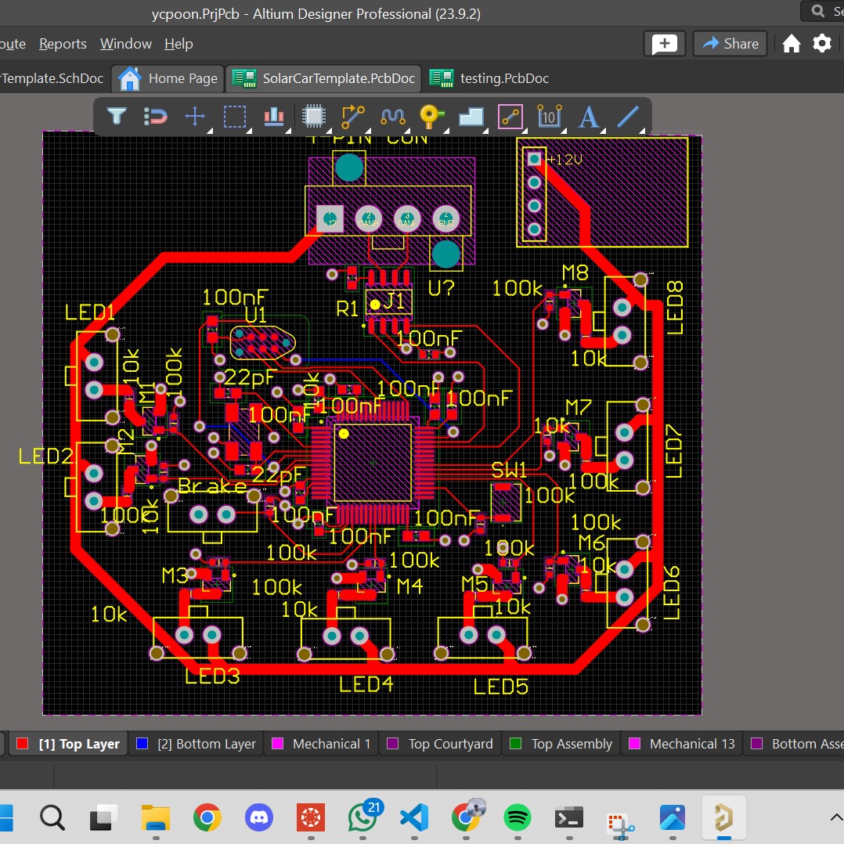Viewport: 844px width, 844px height.
Task: Pick the Place String text tool
Action: pyautogui.click(x=588, y=117)
